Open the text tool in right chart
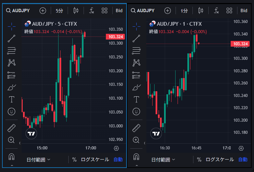The height and width of the screenshot is (172, 254). (136, 99)
